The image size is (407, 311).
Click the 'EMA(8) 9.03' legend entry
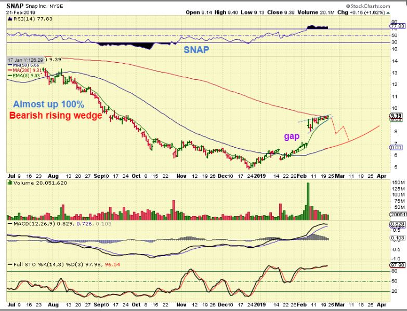24,75
